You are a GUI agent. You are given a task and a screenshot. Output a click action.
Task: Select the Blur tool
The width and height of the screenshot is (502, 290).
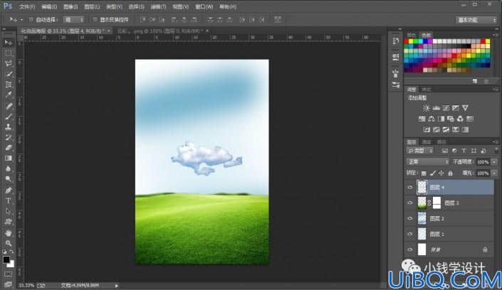point(9,169)
